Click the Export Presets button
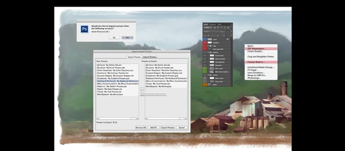This screenshot has width=345, height=151. click(x=167, y=128)
